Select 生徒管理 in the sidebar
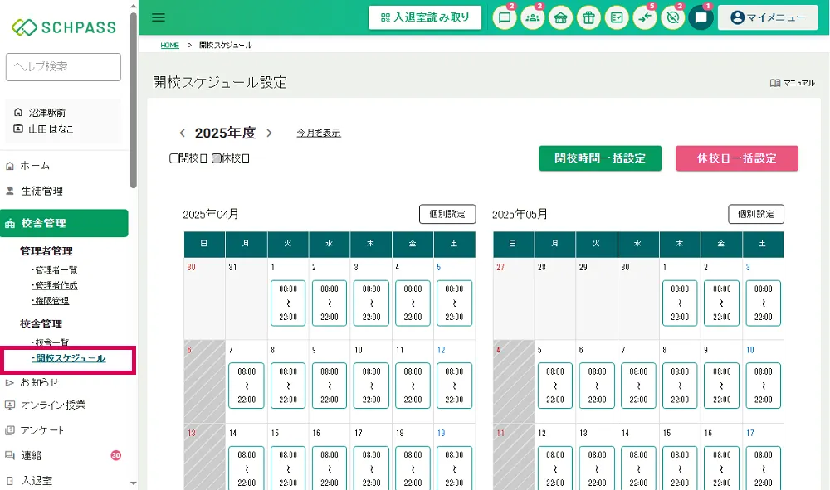The image size is (830, 490). (x=41, y=191)
